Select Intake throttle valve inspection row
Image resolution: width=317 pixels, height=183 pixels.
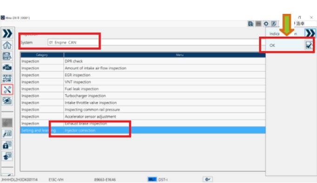click(143, 103)
